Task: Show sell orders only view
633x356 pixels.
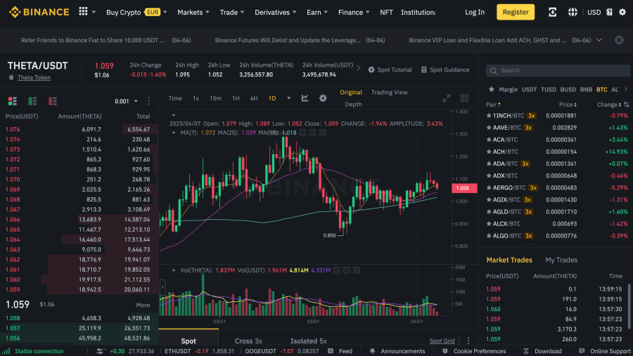Action: point(53,101)
